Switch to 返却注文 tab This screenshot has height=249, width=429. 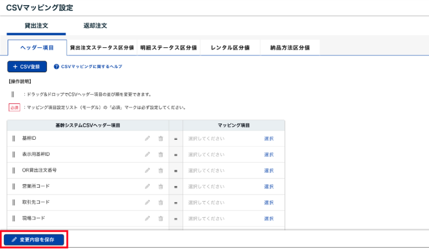(95, 26)
